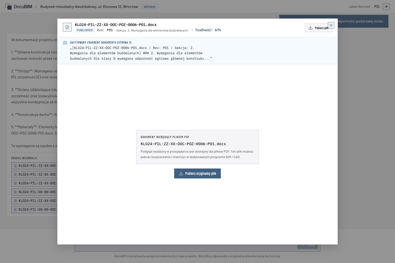Click the "ŹRÓDŁA INFORMACJI:" heading in the background
The image size is (395, 263).
pyautogui.click(x=24, y=158)
